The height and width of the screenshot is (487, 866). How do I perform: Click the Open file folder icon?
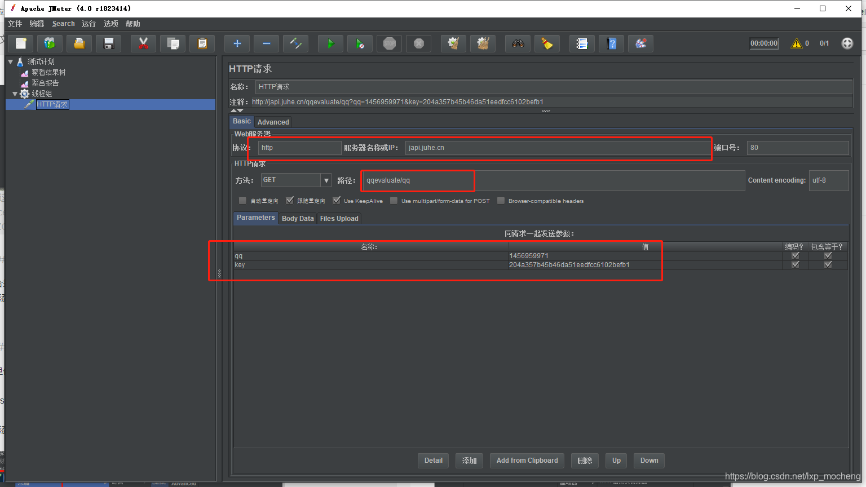(x=79, y=43)
